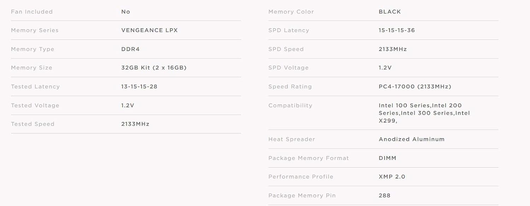Click the 288 package memory pin value
The image size is (530, 206).
click(384, 196)
